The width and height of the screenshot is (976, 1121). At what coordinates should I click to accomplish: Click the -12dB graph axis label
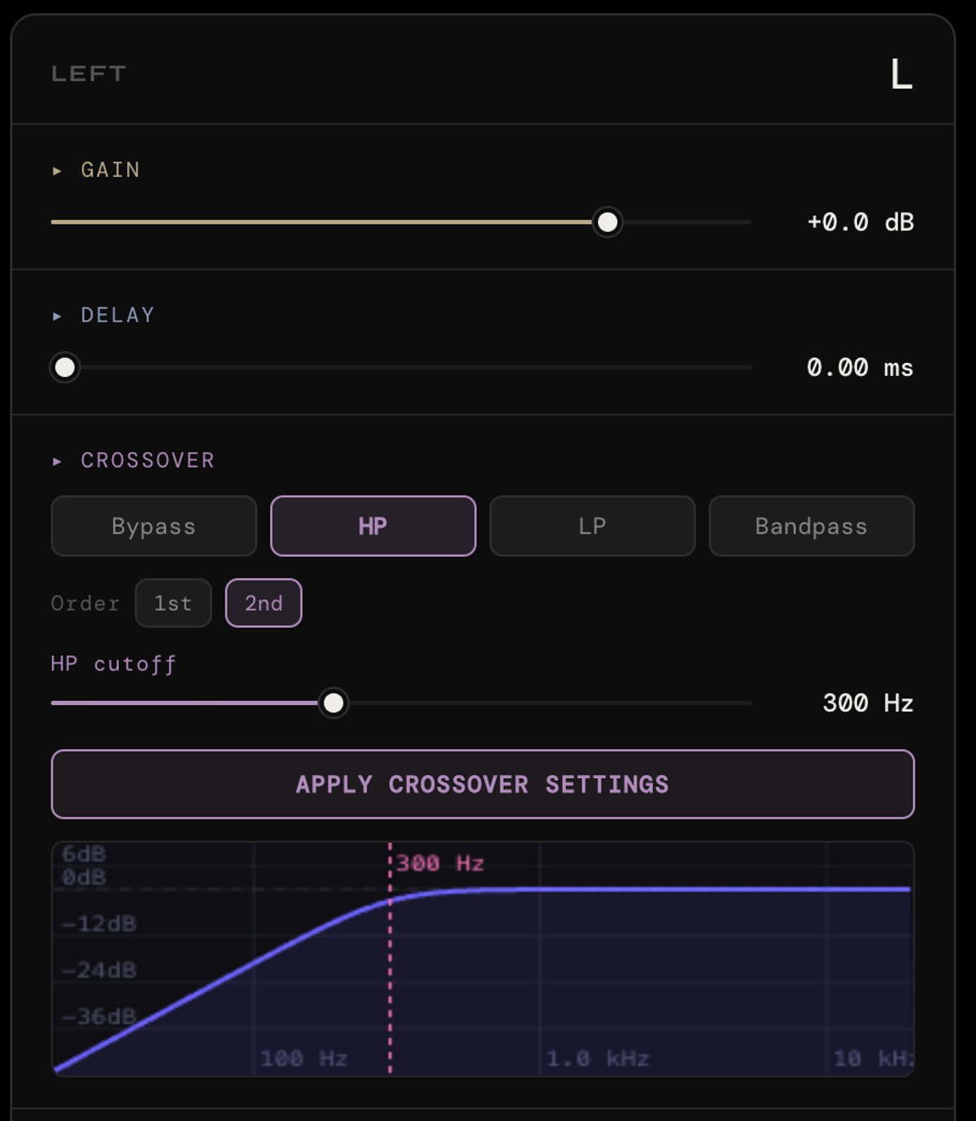click(x=99, y=924)
